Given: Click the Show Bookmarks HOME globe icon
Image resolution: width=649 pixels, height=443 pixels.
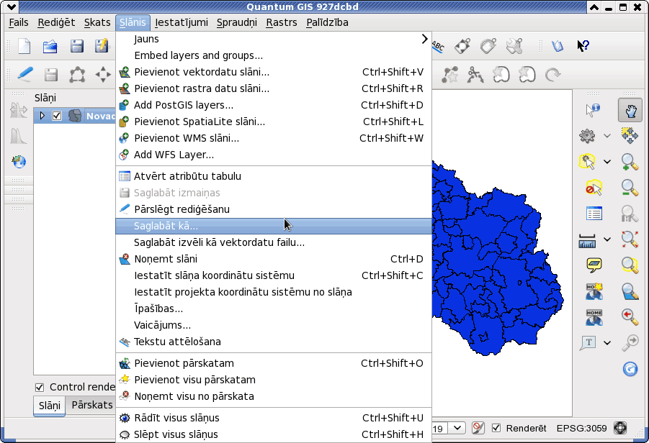Looking at the screenshot, I should (594, 317).
